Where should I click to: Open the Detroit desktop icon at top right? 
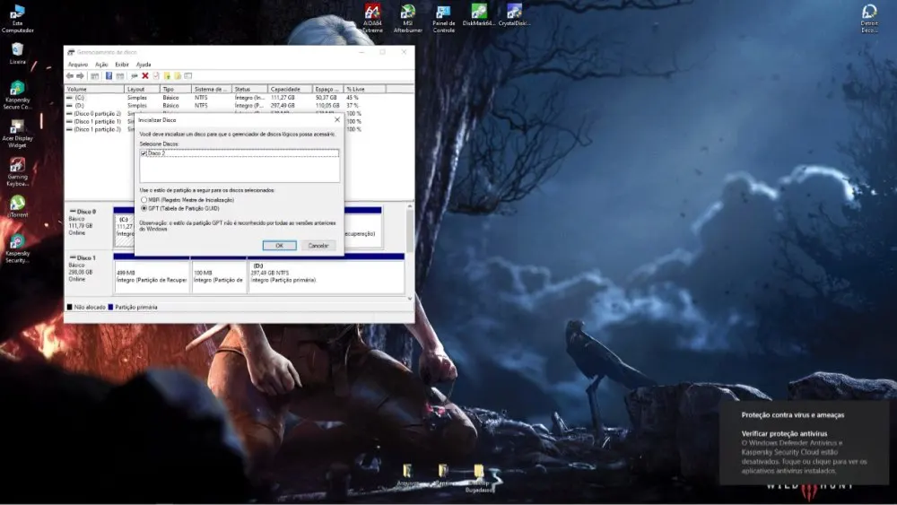[x=869, y=18]
